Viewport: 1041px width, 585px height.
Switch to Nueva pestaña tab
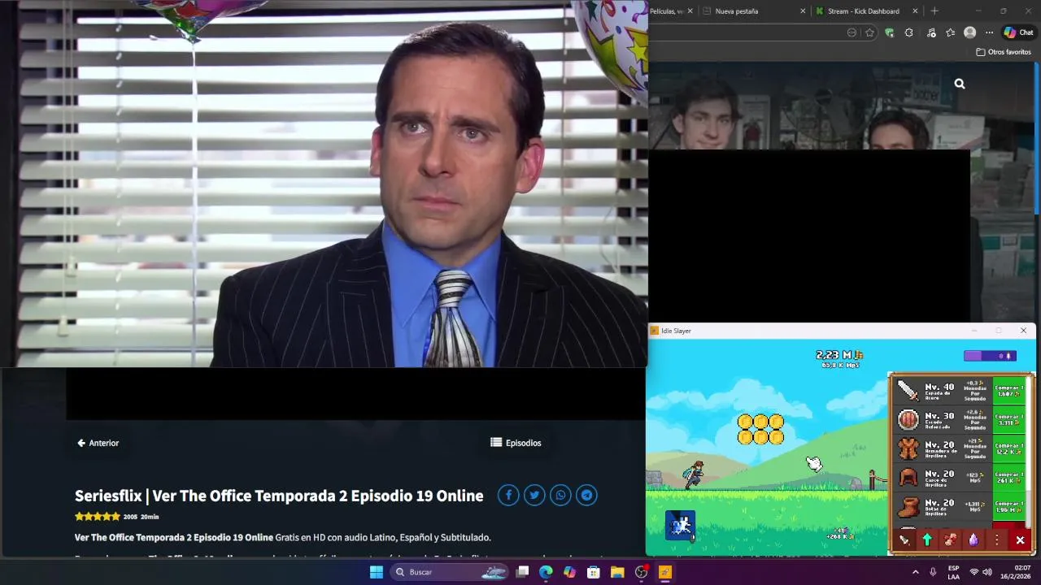(753, 11)
